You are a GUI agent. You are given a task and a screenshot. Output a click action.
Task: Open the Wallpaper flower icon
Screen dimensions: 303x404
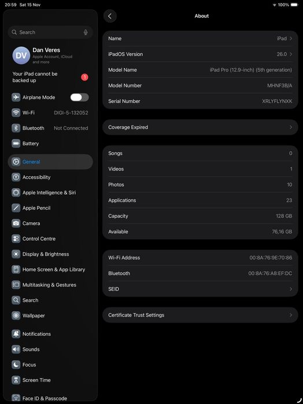click(16, 316)
